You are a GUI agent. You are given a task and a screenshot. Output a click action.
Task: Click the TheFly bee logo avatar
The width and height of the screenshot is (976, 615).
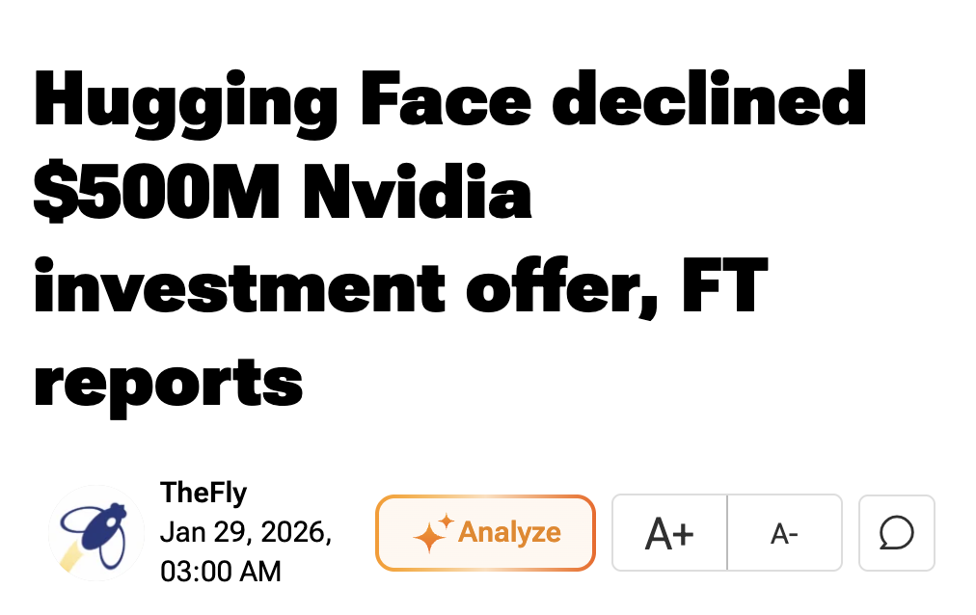click(96, 533)
